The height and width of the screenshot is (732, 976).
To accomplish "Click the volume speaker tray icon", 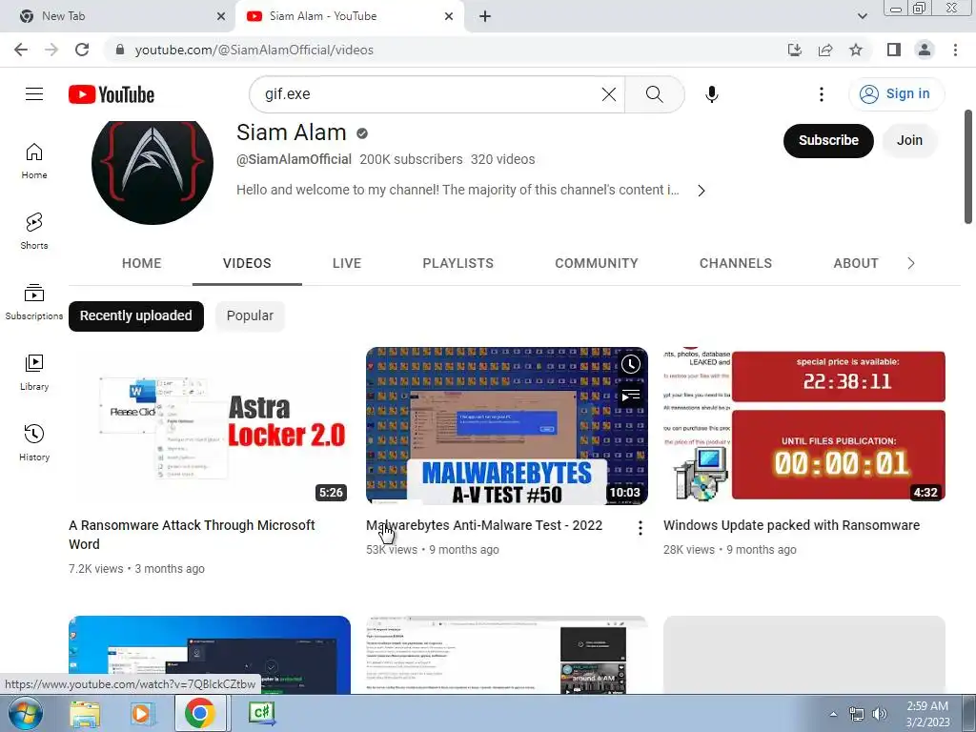I will point(880,714).
